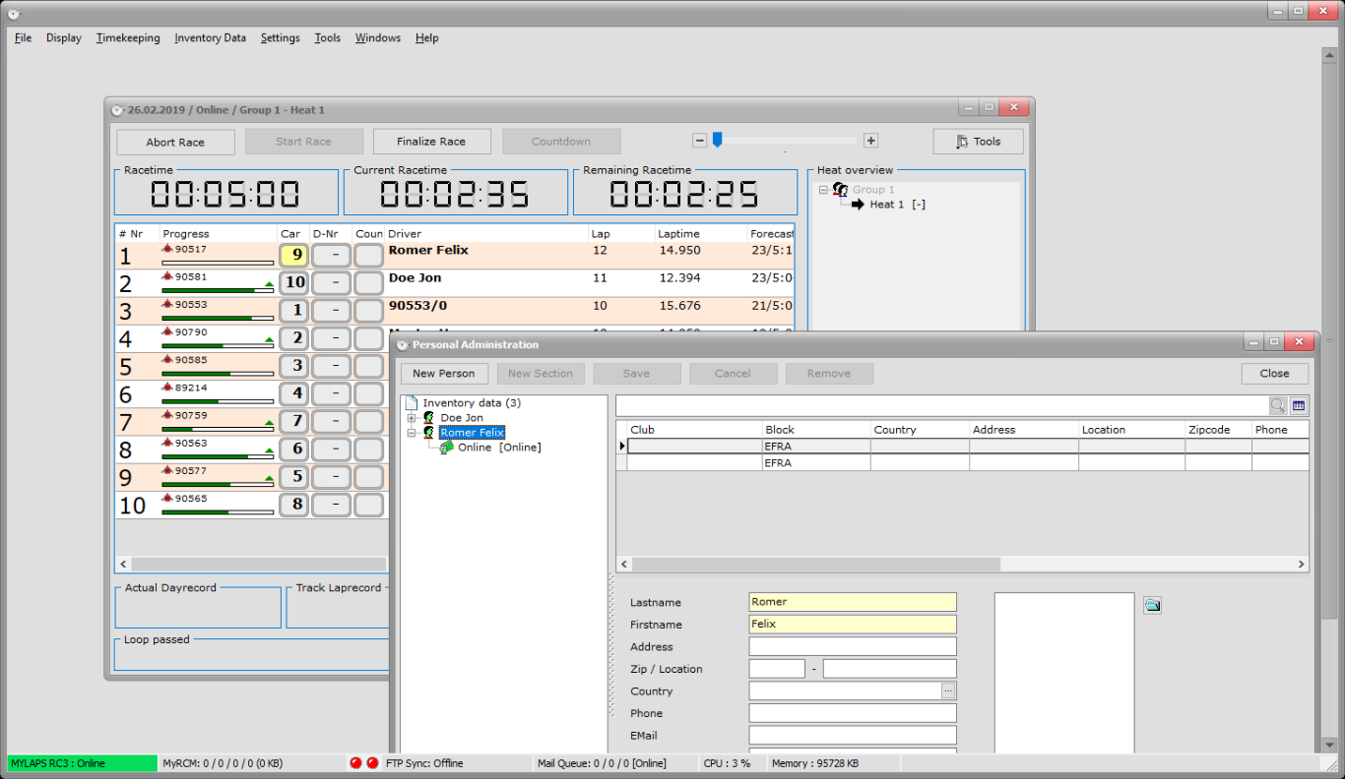Viewport: 1345px width, 779px height.
Task: Click the plus button beside the zoom slider
Action: [x=870, y=141]
